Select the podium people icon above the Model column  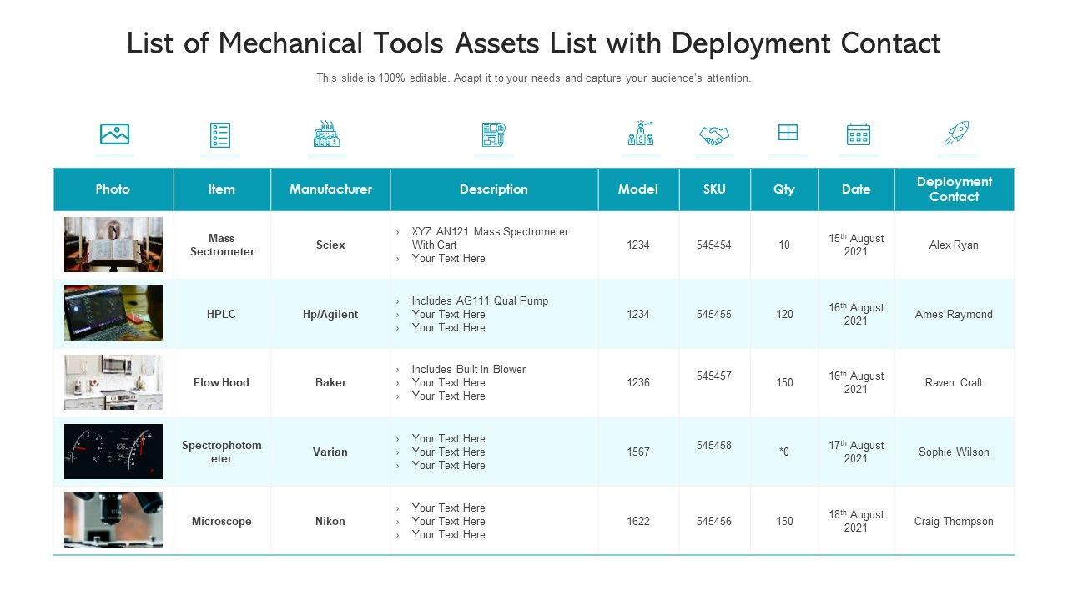point(640,134)
